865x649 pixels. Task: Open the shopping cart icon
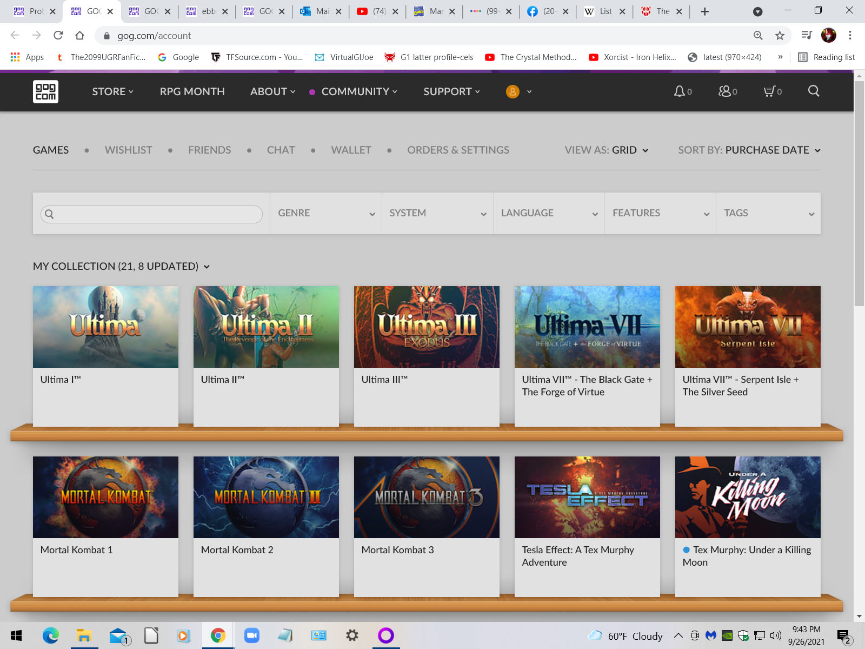pyautogui.click(x=769, y=91)
